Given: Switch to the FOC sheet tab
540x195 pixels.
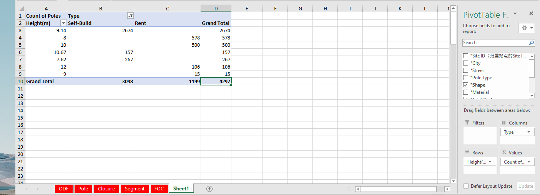Looking at the screenshot, I should click(x=159, y=188).
